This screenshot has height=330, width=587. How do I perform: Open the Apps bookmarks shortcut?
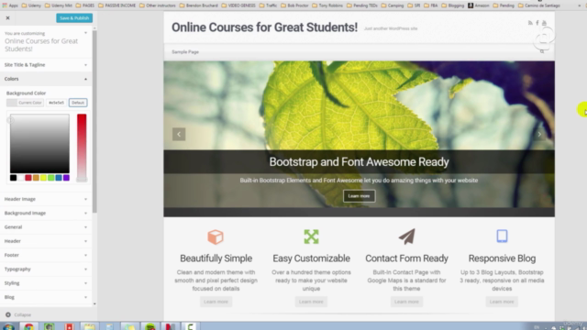coord(10,5)
